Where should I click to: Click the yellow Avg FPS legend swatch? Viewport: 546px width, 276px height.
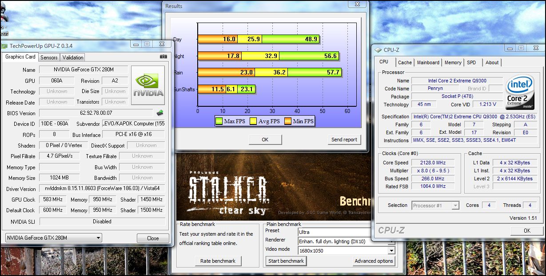pos(253,121)
